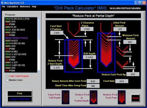Click the Copy to Clipboard button

[20, 99]
